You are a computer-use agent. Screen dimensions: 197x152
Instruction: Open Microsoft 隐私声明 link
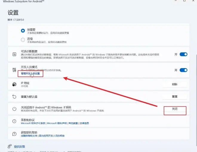click(x=57, y=123)
